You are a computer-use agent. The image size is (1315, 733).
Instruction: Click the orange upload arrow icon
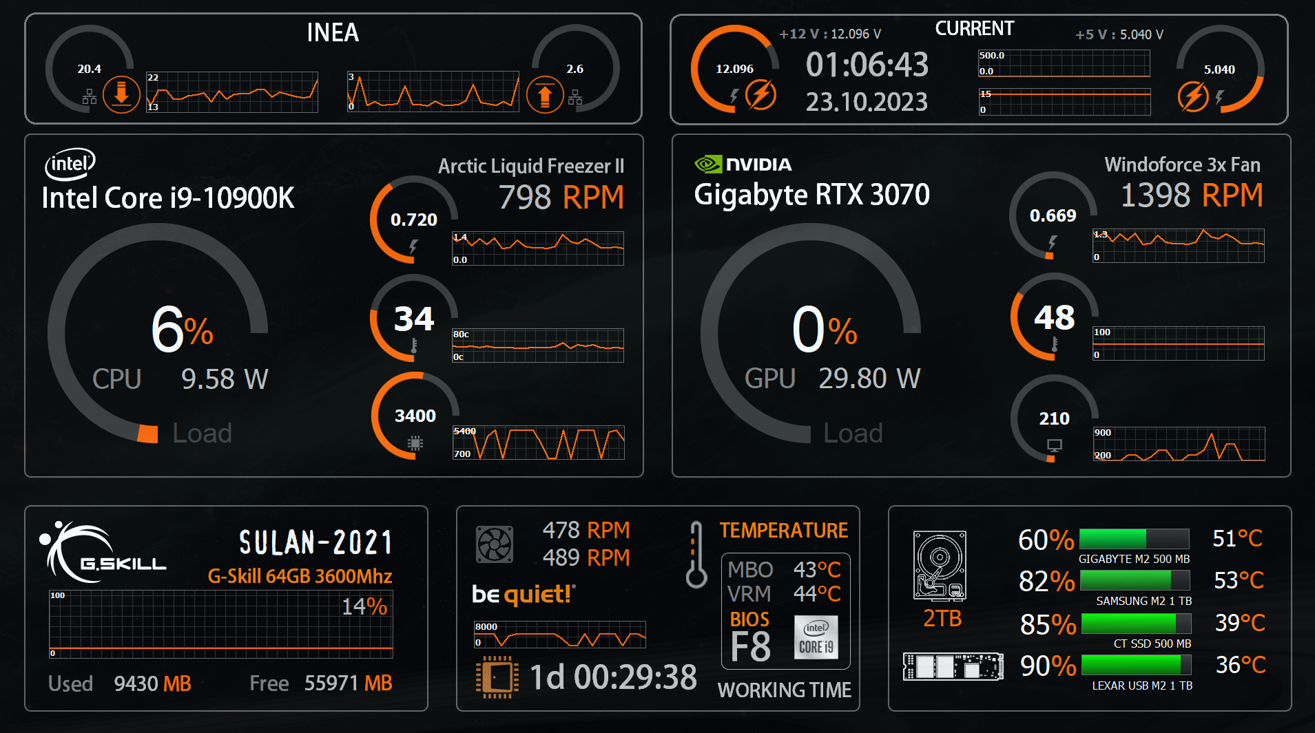(545, 94)
